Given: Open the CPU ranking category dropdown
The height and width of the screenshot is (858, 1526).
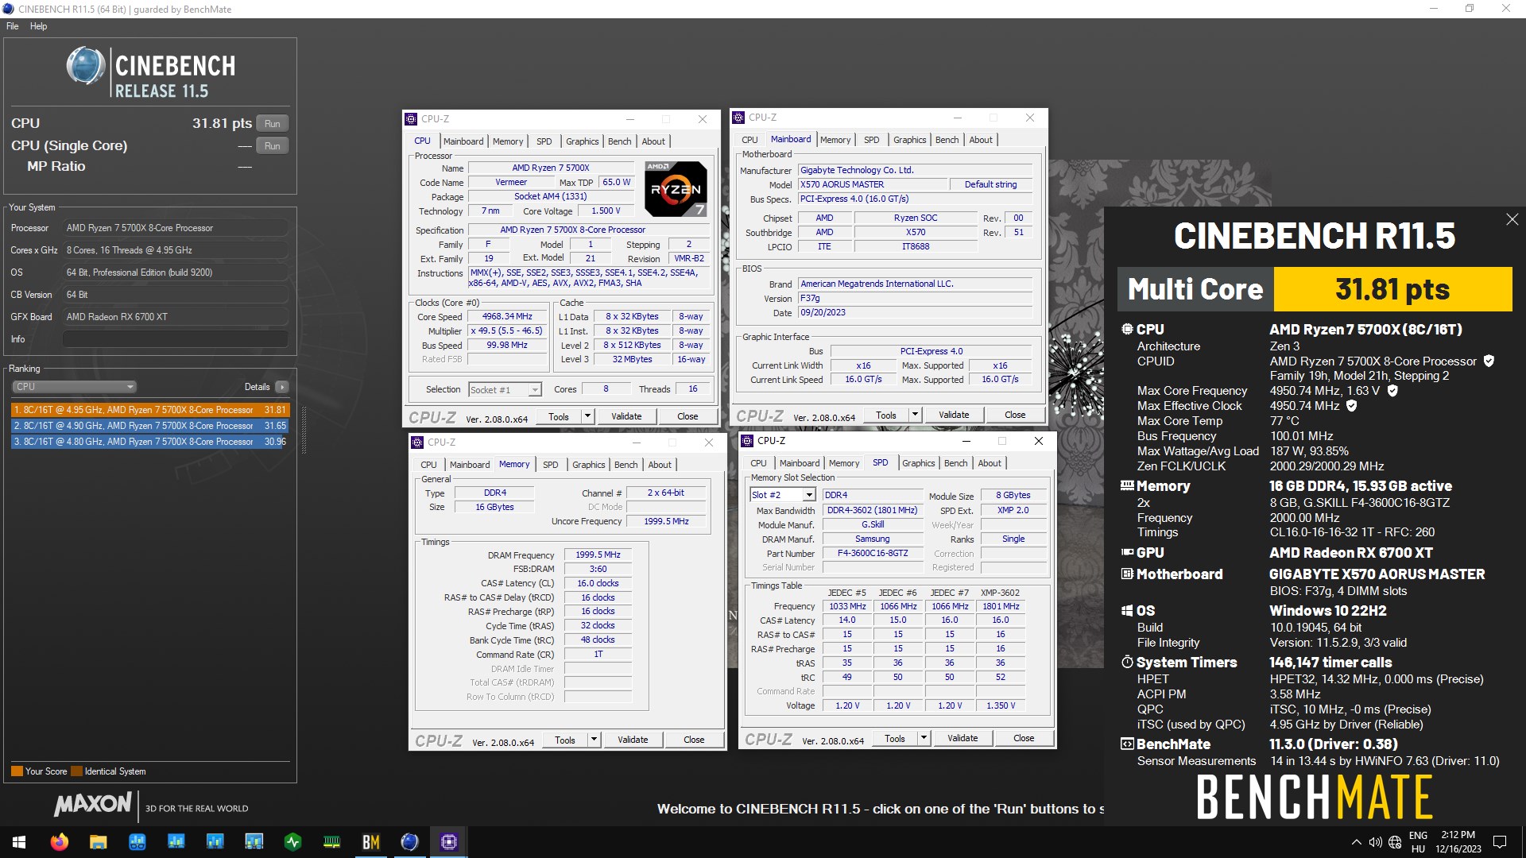Looking at the screenshot, I should click(75, 387).
